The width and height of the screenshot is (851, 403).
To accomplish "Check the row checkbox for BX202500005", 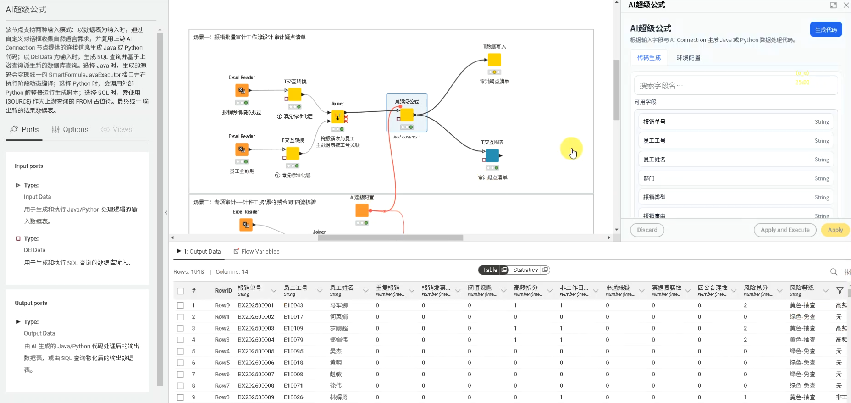I will tap(180, 351).
